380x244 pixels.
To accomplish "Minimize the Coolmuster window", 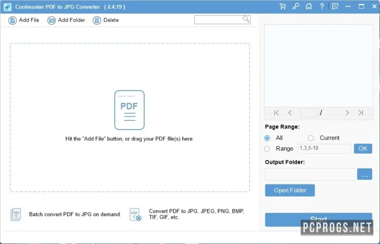I will pos(348,7).
